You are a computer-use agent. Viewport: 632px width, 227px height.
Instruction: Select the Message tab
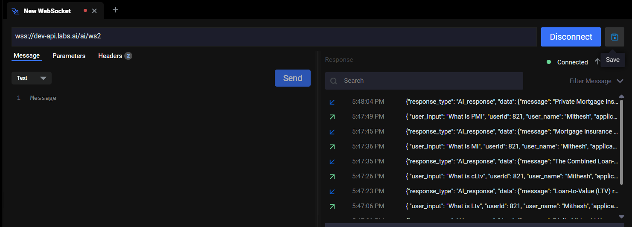26,55
